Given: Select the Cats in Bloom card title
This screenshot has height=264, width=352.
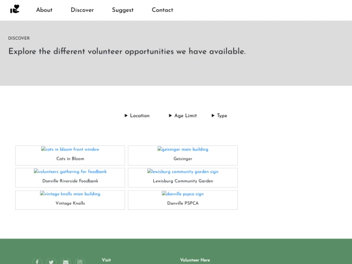Looking at the screenshot, I should coord(70,158).
